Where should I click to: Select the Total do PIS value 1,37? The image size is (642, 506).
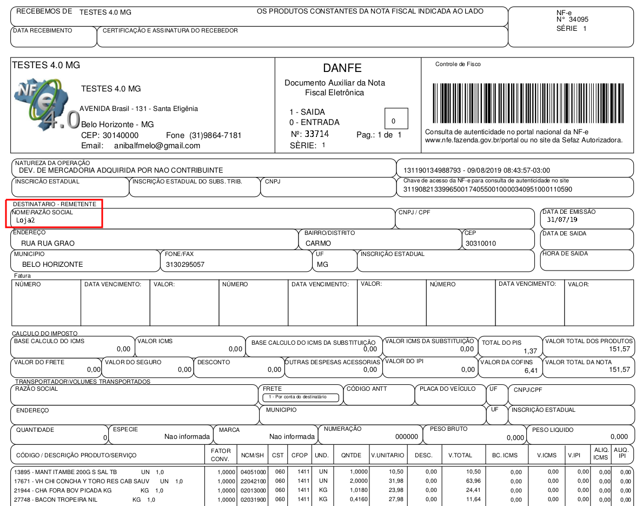pyautogui.click(x=530, y=351)
